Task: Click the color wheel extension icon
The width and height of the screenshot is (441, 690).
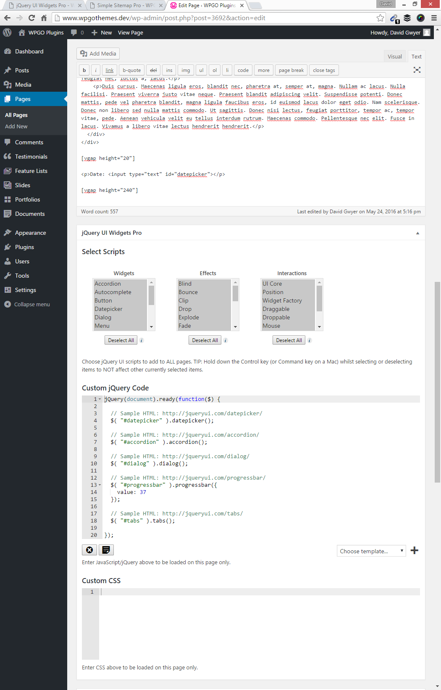Action: [420, 18]
